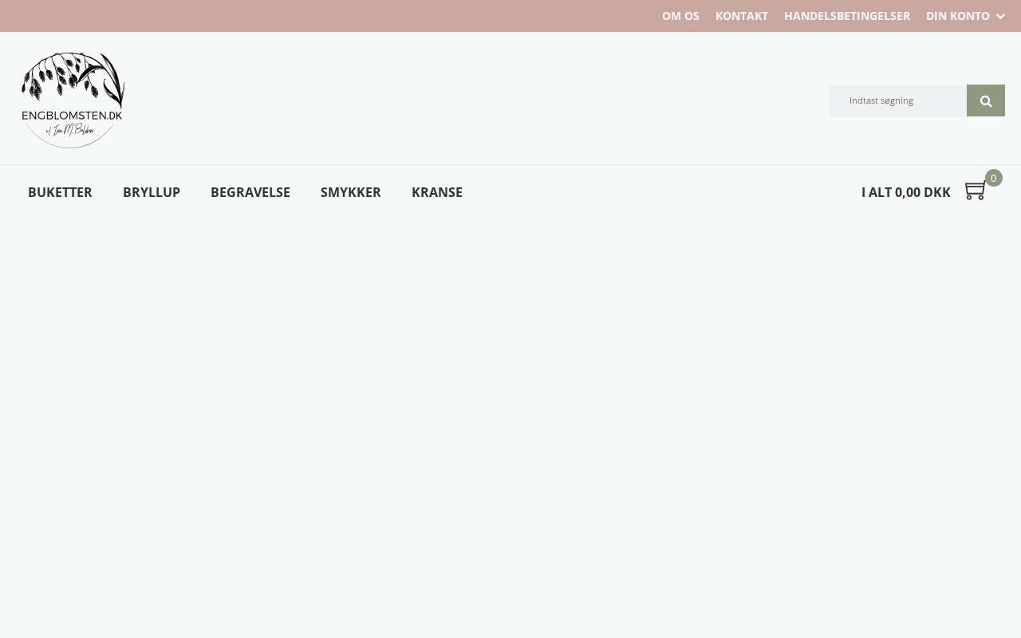1021x638 pixels.
Task: Browse the Kranse category
Action: [437, 192]
